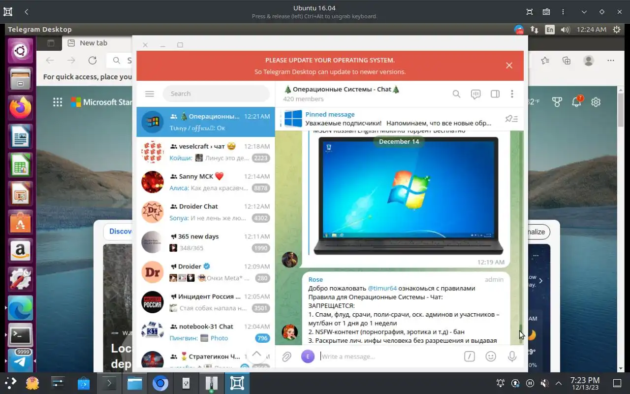This screenshot has width=630, height=394.
Task: Open the chat header title Операционные Системы
Action: coord(342,89)
